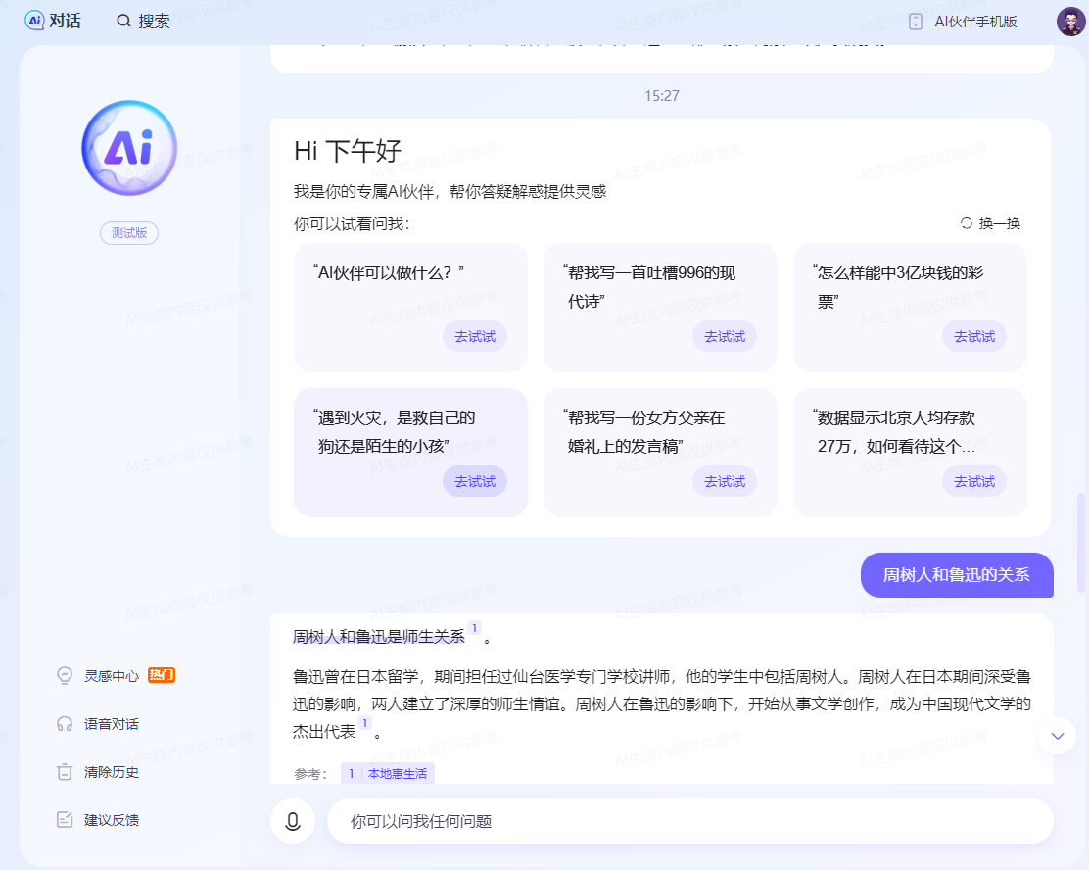Image resolution: width=1089 pixels, height=870 pixels.
Task: Click 去试试 for 北京人均存款 question
Action: pyautogui.click(x=974, y=482)
